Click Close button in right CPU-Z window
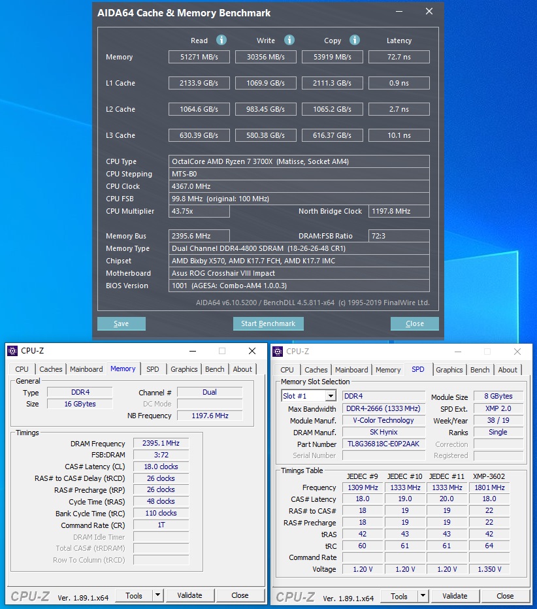537x609 pixels. click(505, 596)
